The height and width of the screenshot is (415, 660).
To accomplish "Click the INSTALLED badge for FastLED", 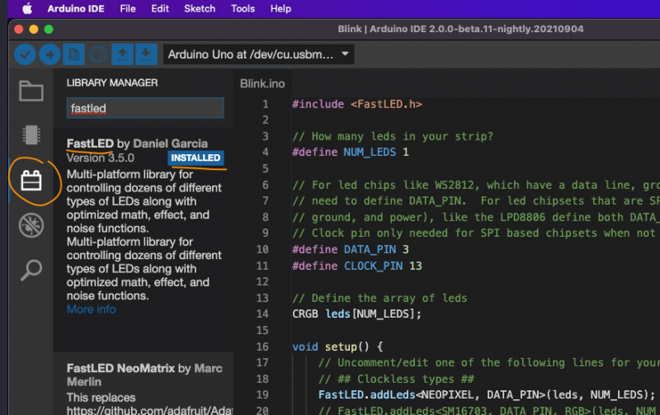I will pos(196,158).
